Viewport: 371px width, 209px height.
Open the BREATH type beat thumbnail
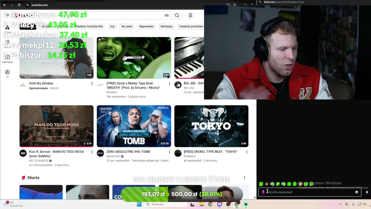point(134,58)
